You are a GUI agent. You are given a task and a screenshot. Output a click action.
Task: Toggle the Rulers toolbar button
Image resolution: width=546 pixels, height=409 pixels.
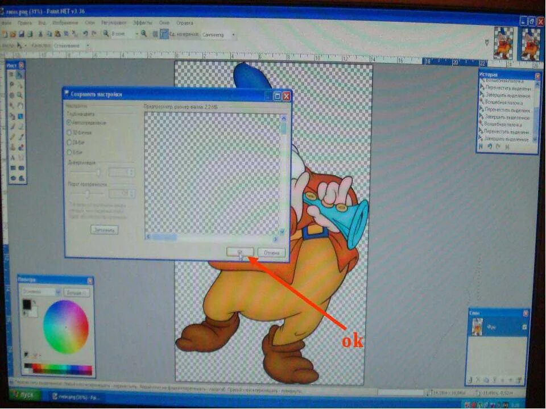click(164, 34)
